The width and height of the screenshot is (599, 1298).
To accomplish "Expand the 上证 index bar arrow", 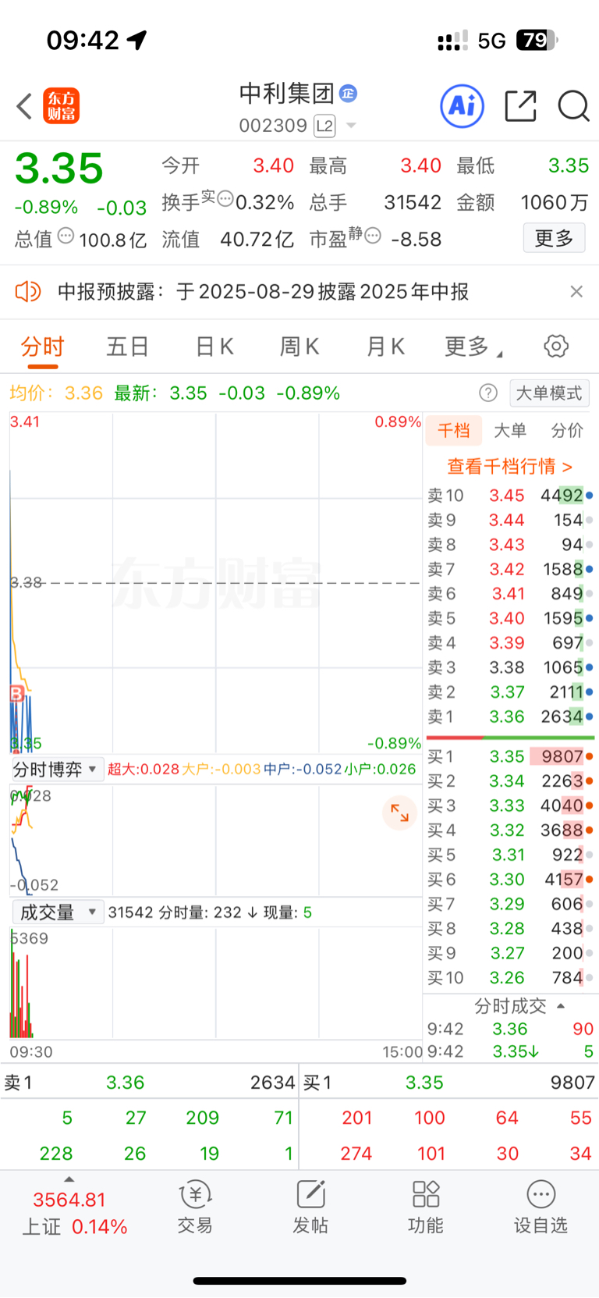I will [x=69, y=1179].
